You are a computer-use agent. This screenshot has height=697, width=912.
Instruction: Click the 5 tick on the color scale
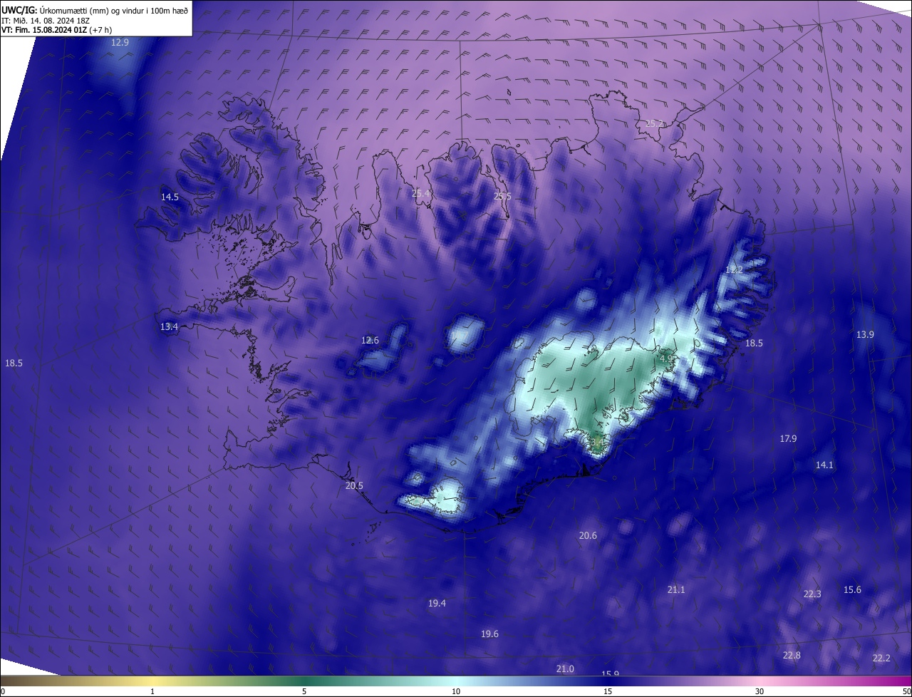click(304, 691)
